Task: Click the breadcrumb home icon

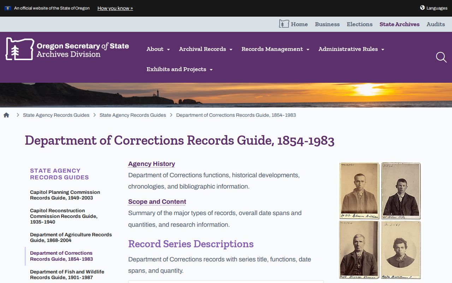Action: (6, 115)
